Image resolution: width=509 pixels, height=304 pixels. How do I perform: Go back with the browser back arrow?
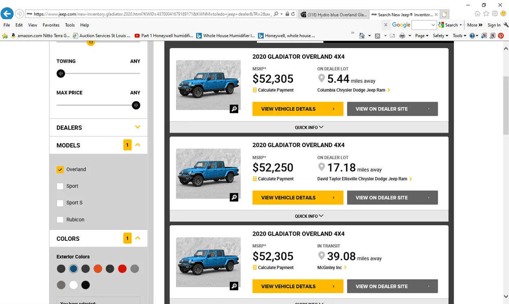(x=7, y=14)
